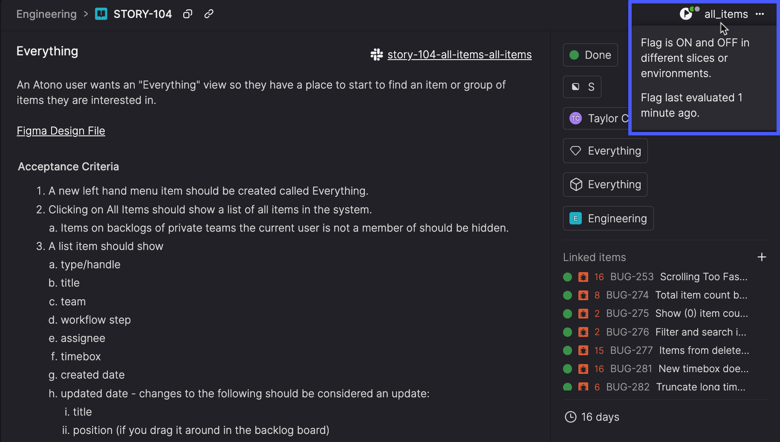Click the bug icon for BUG-277
780x442 pixels.
pos(583,350)
